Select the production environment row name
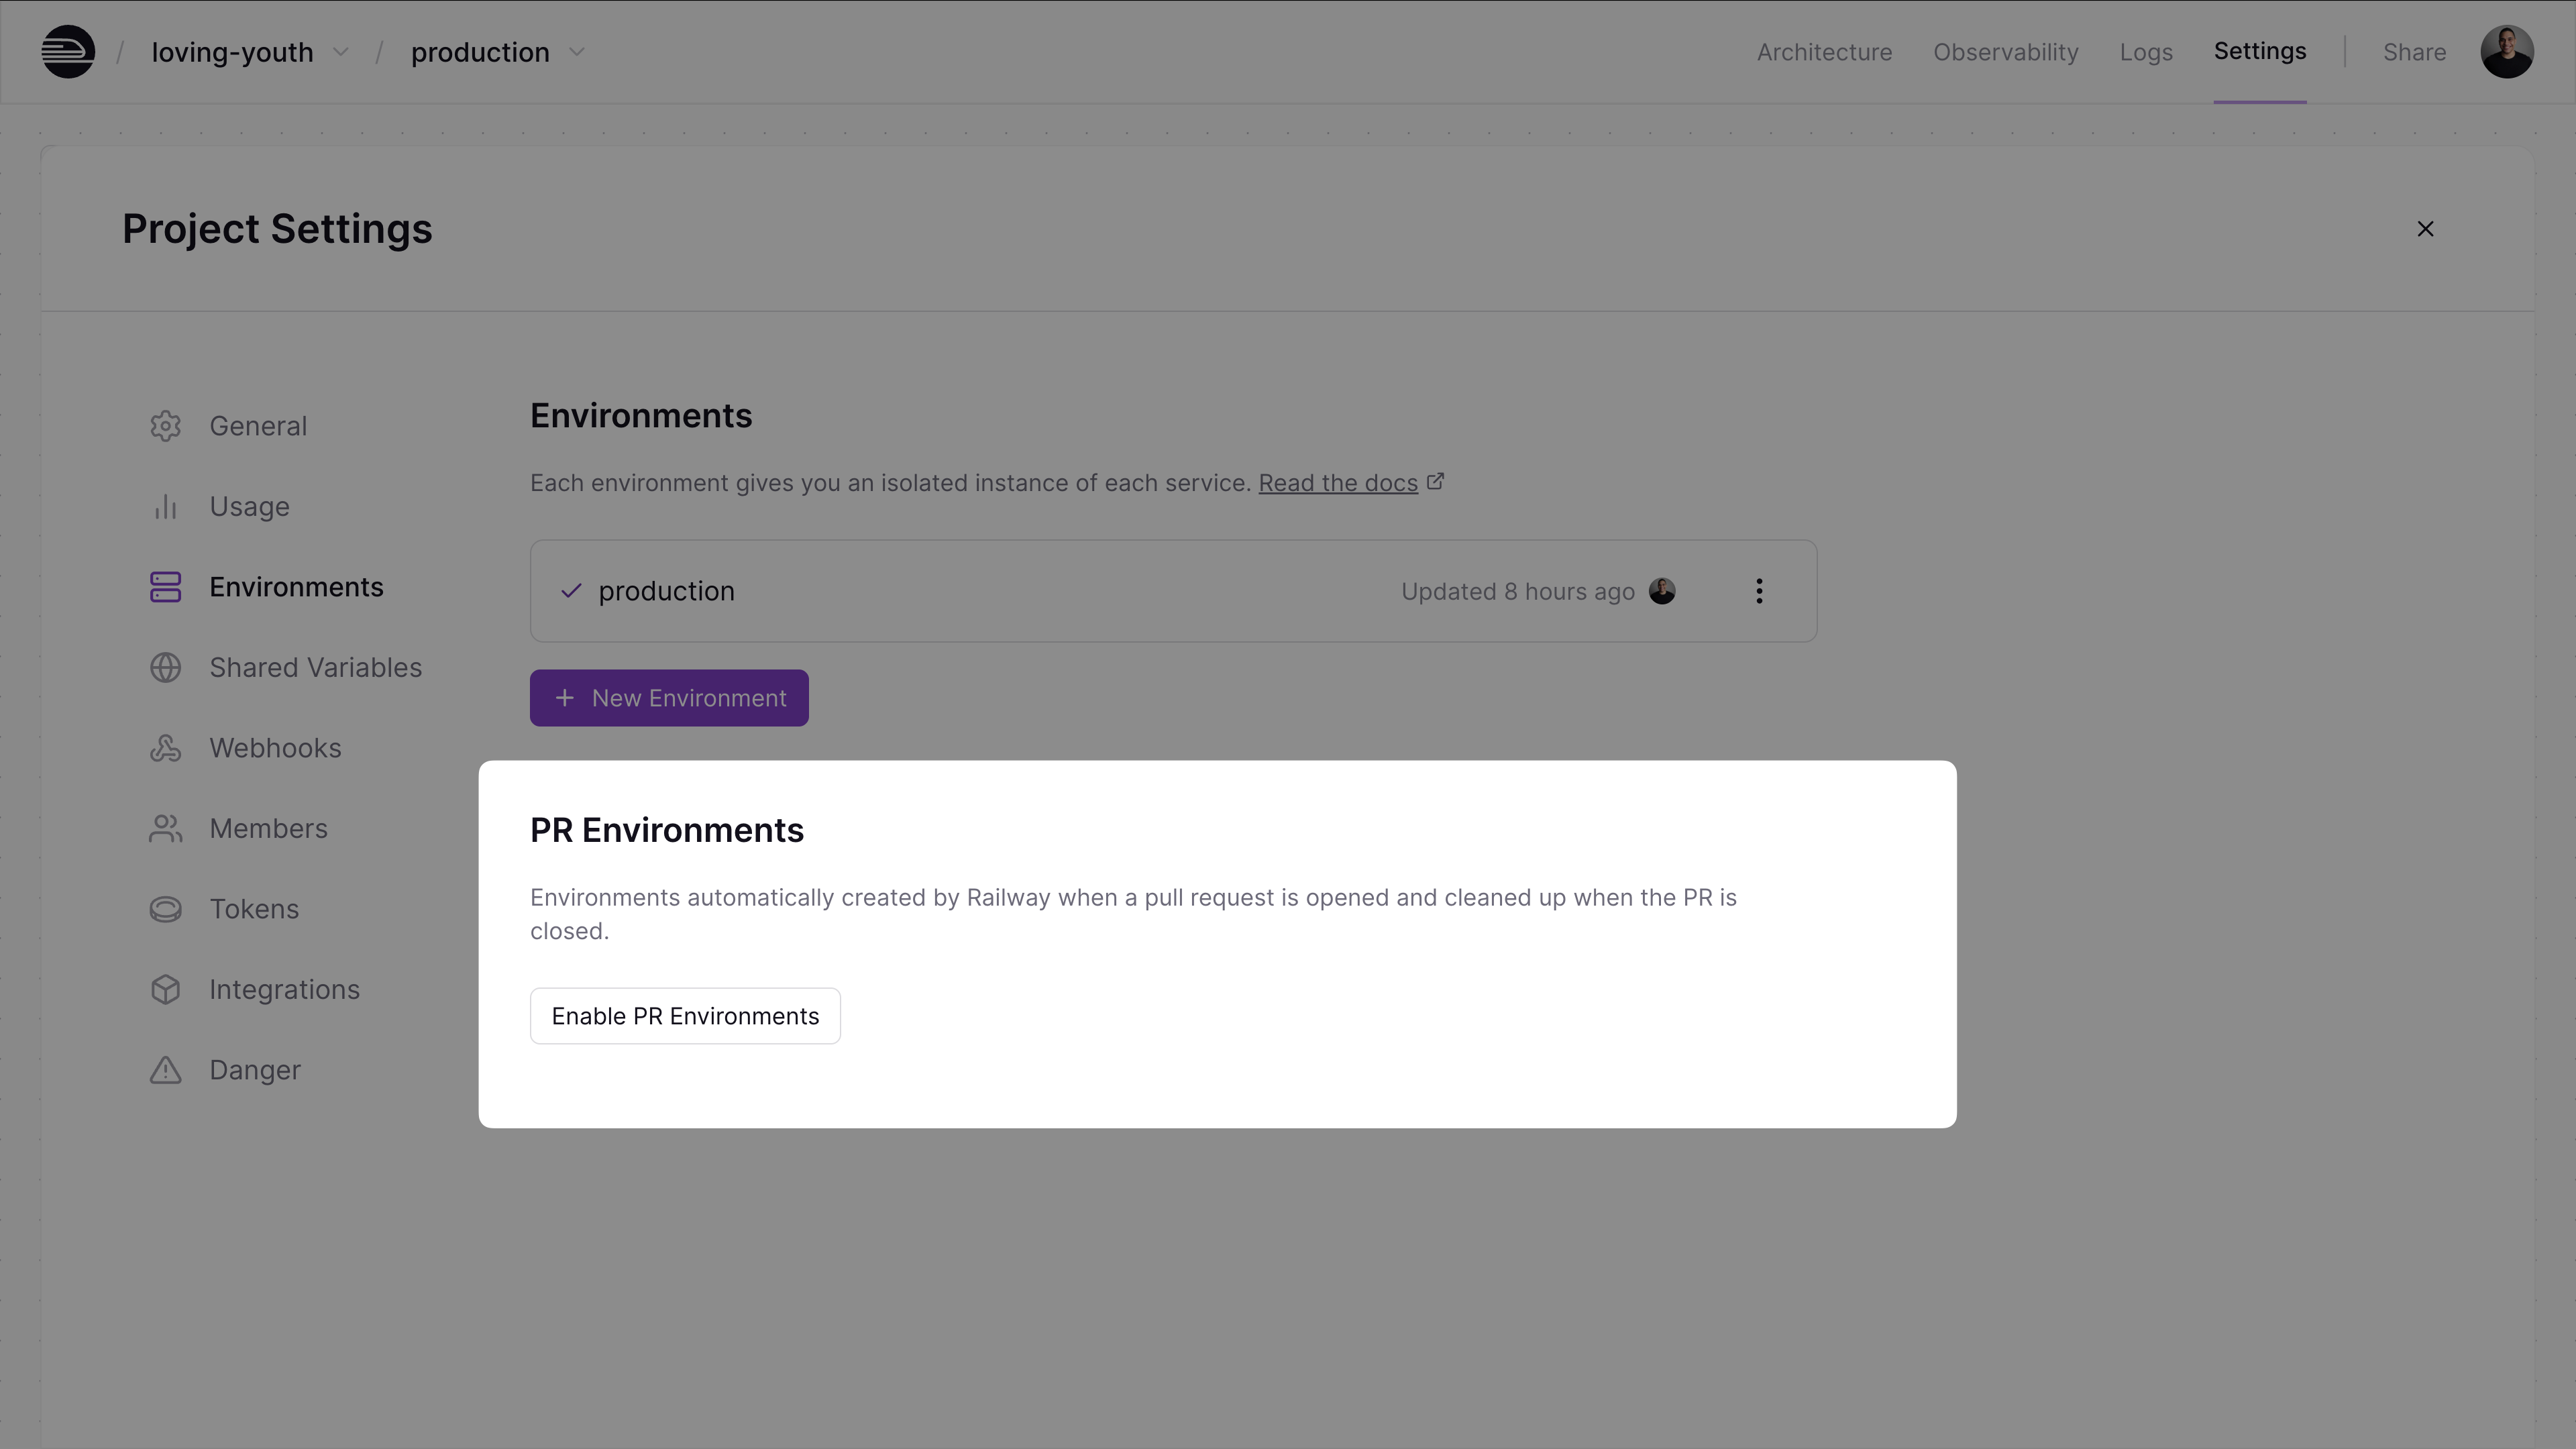Image resolution: width=2576 pixels, height=1449 pixels. (666, 591)
